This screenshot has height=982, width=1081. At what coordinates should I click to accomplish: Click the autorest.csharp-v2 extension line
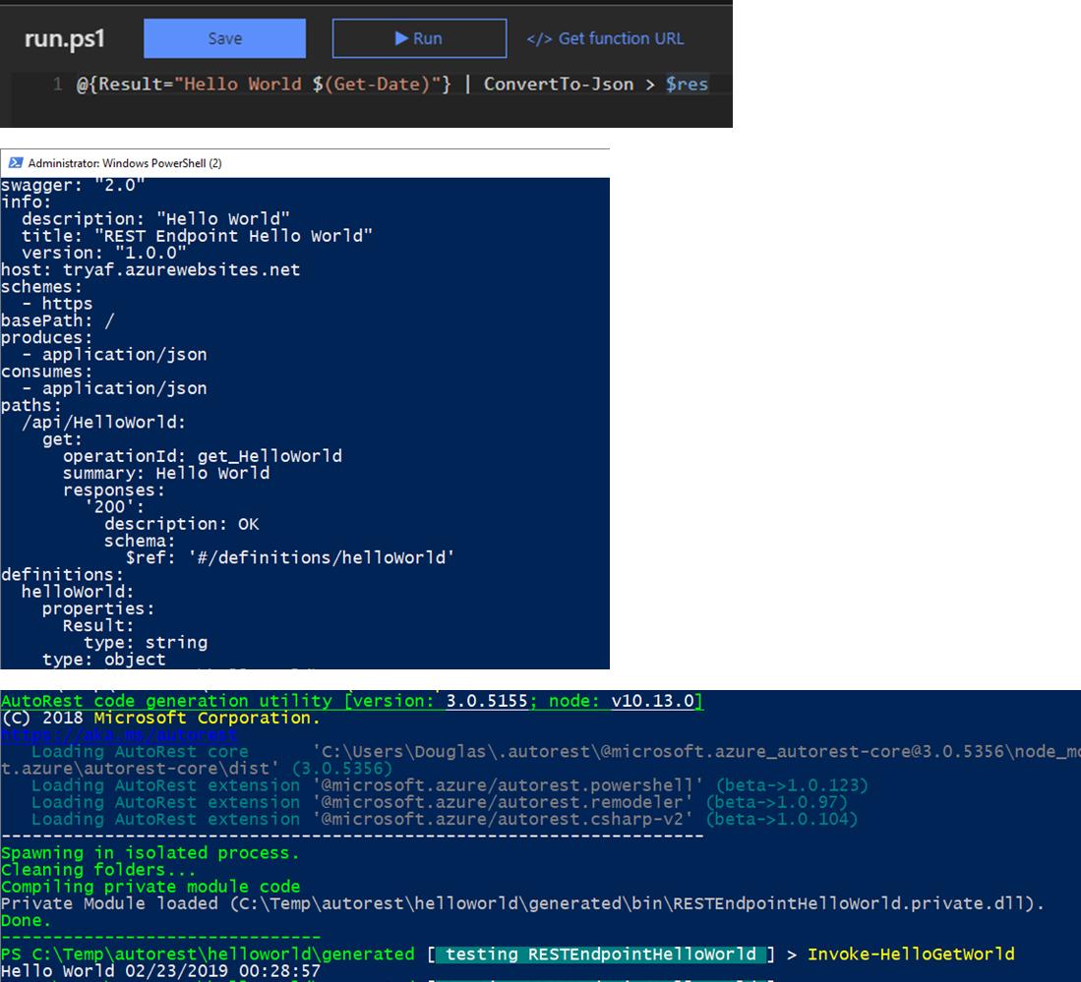[x=445, y=820]
